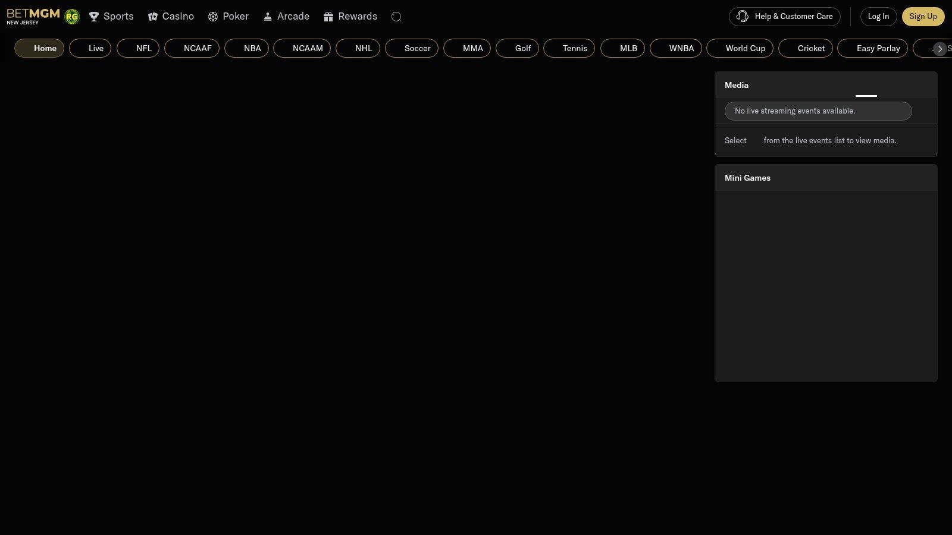Click the Casino cards icon

(153, 17)
